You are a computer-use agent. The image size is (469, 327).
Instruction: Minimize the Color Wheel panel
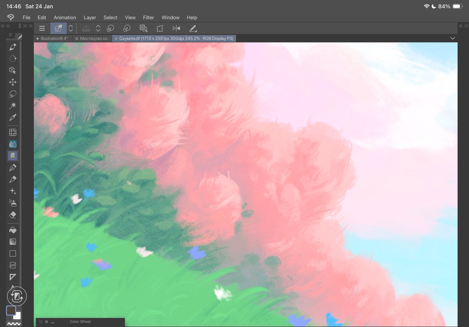point(52,322)
